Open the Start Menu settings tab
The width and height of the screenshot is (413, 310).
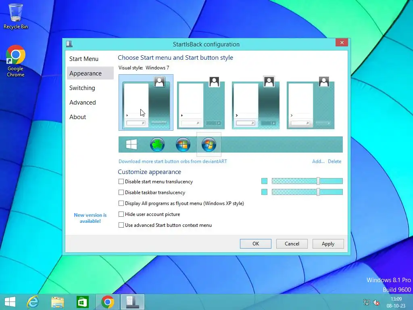click(x=90, y=59)
